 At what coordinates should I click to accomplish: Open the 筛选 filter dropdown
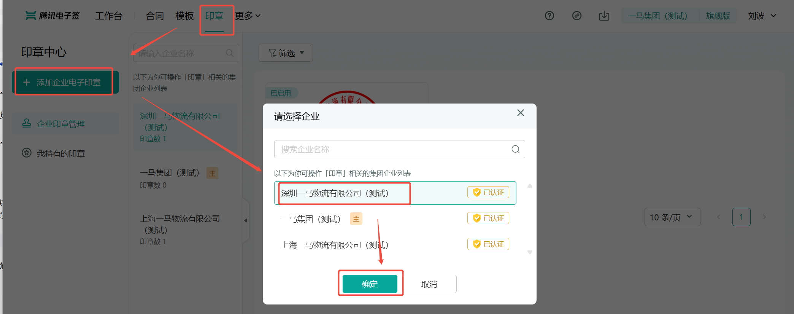pos(286,53)
